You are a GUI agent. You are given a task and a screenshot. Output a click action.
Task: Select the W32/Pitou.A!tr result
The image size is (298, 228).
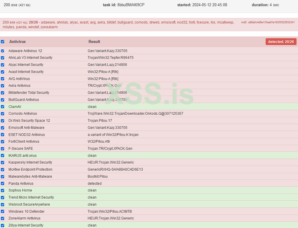pos(99,141)
